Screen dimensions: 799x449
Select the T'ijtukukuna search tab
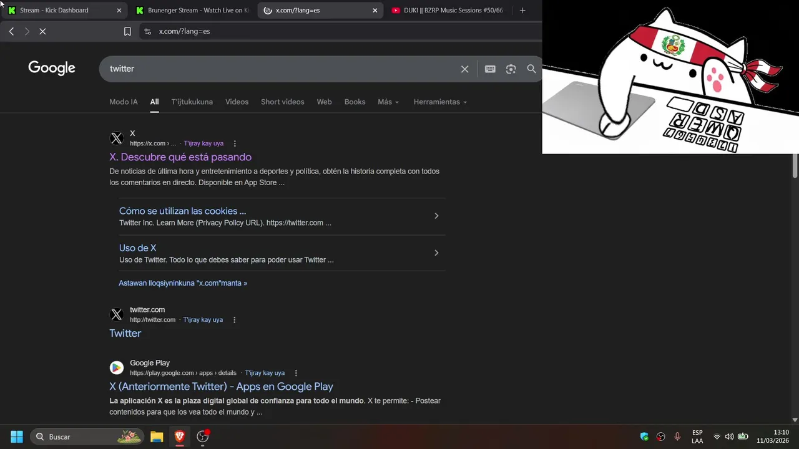192,102
